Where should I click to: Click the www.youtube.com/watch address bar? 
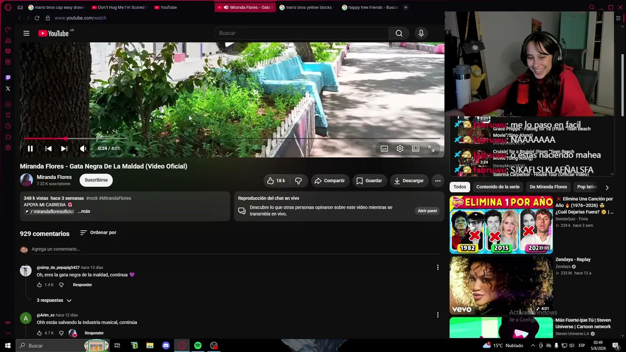[x=80, y=18]
